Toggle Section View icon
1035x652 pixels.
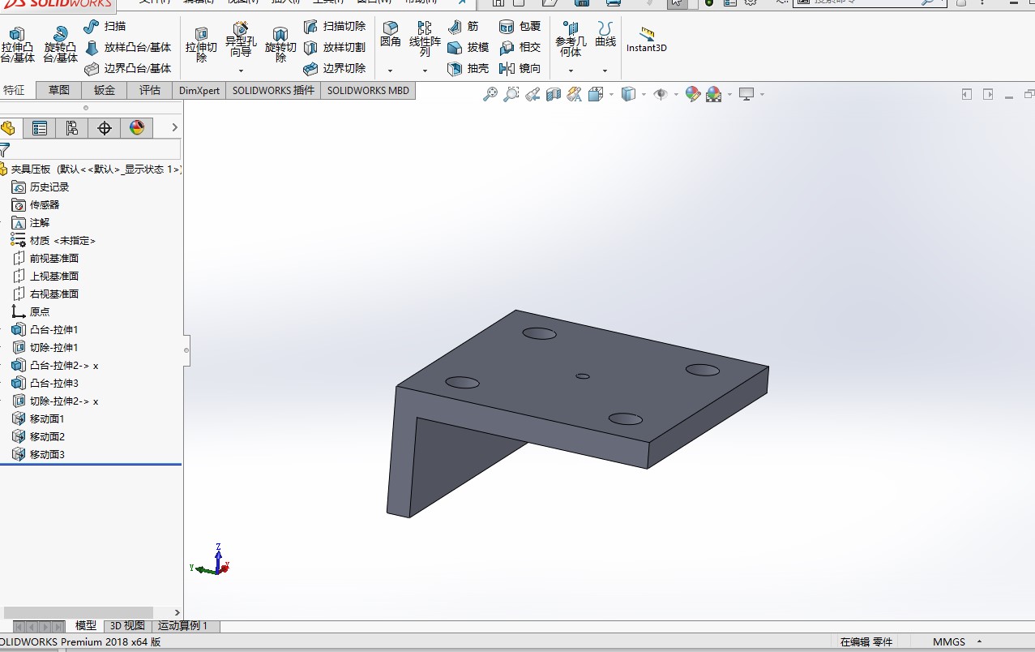click(x=554, y=95)
